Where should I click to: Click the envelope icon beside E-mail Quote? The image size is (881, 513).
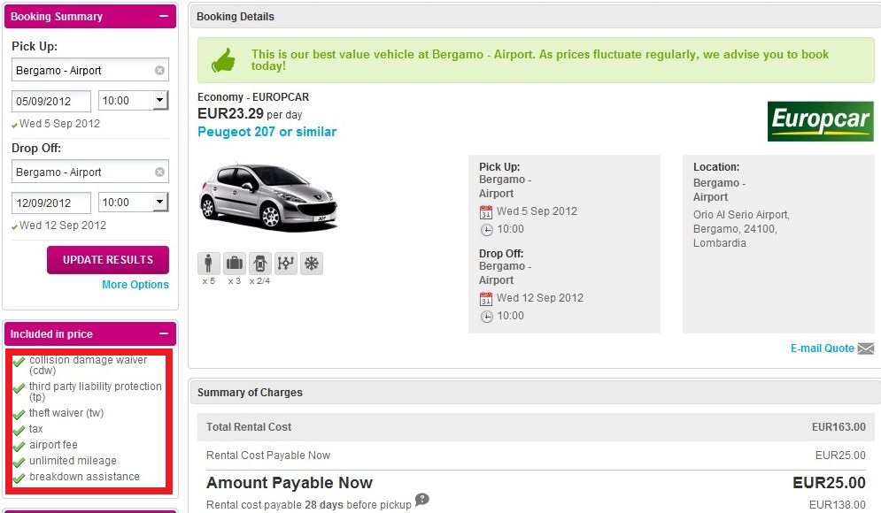[x=866, y=348]
